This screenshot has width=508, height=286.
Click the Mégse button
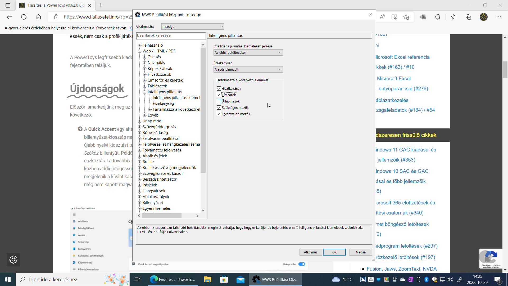tap(361, 252)
